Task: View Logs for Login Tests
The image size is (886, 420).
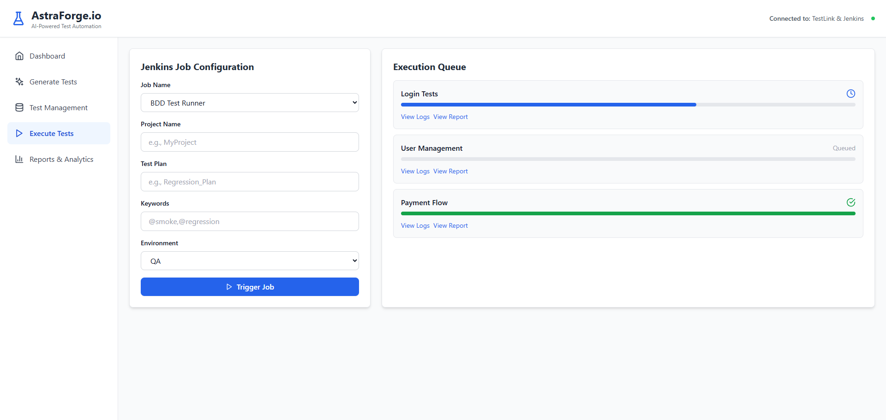Action: coord(415,117)
